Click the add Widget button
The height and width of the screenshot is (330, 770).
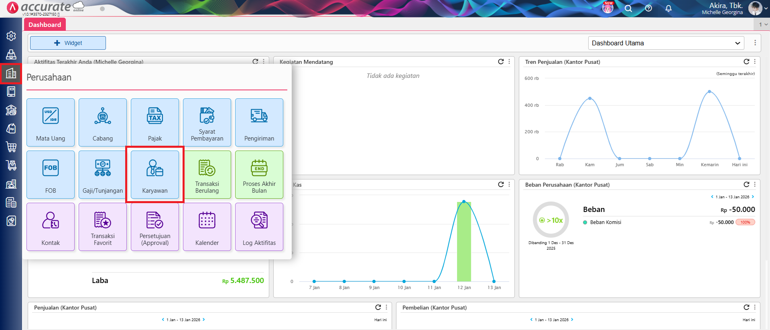pos(68,43)
